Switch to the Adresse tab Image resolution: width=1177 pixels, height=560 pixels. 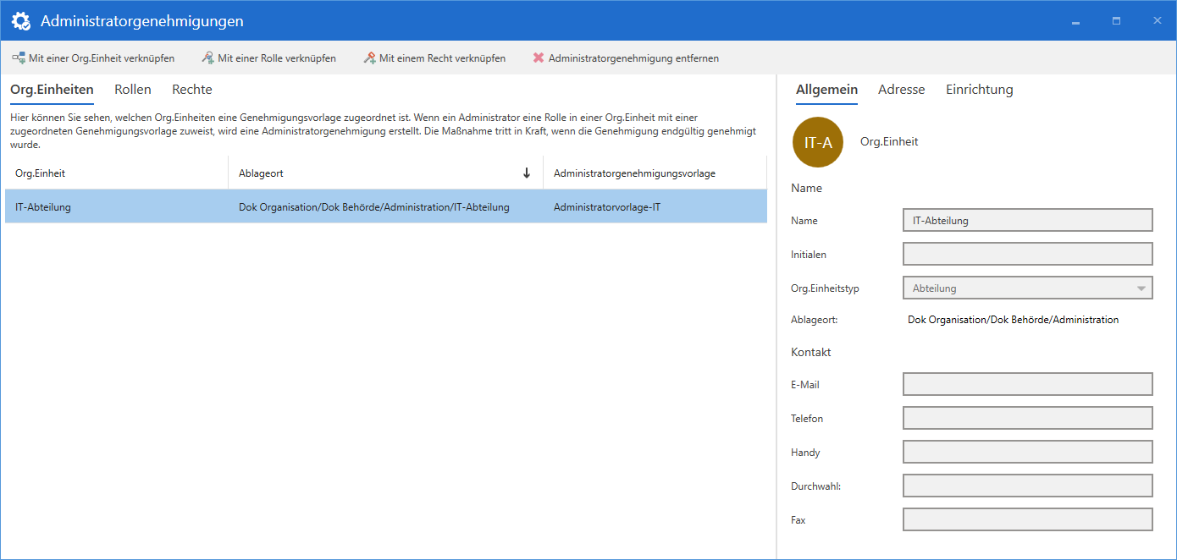coord(901,89)
